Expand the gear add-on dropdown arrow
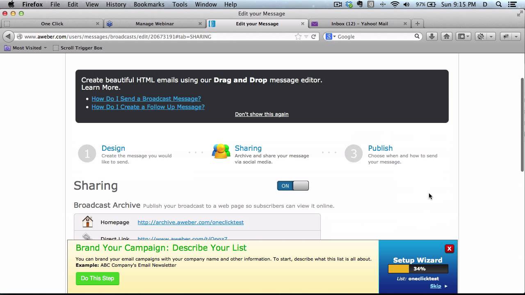 [491, 36]
